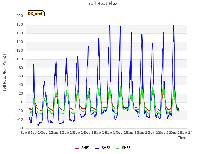
Task: Toggle SHF1 series in legend
Action: (x=82, y=148)
